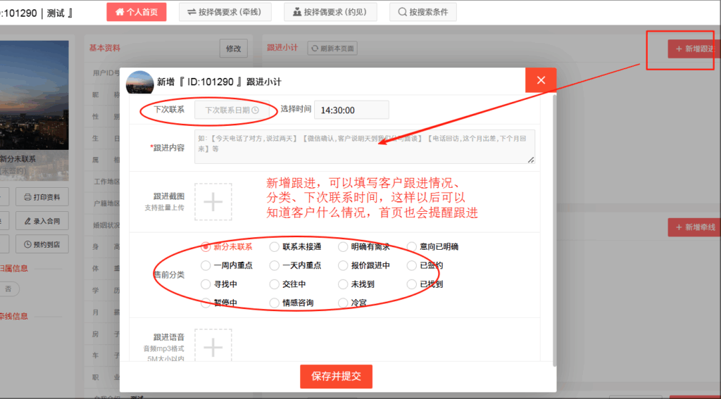Image resolution: width=721 pixels, height=399 pixels.
Task: Click 预约到店 button
Action: 42,244
